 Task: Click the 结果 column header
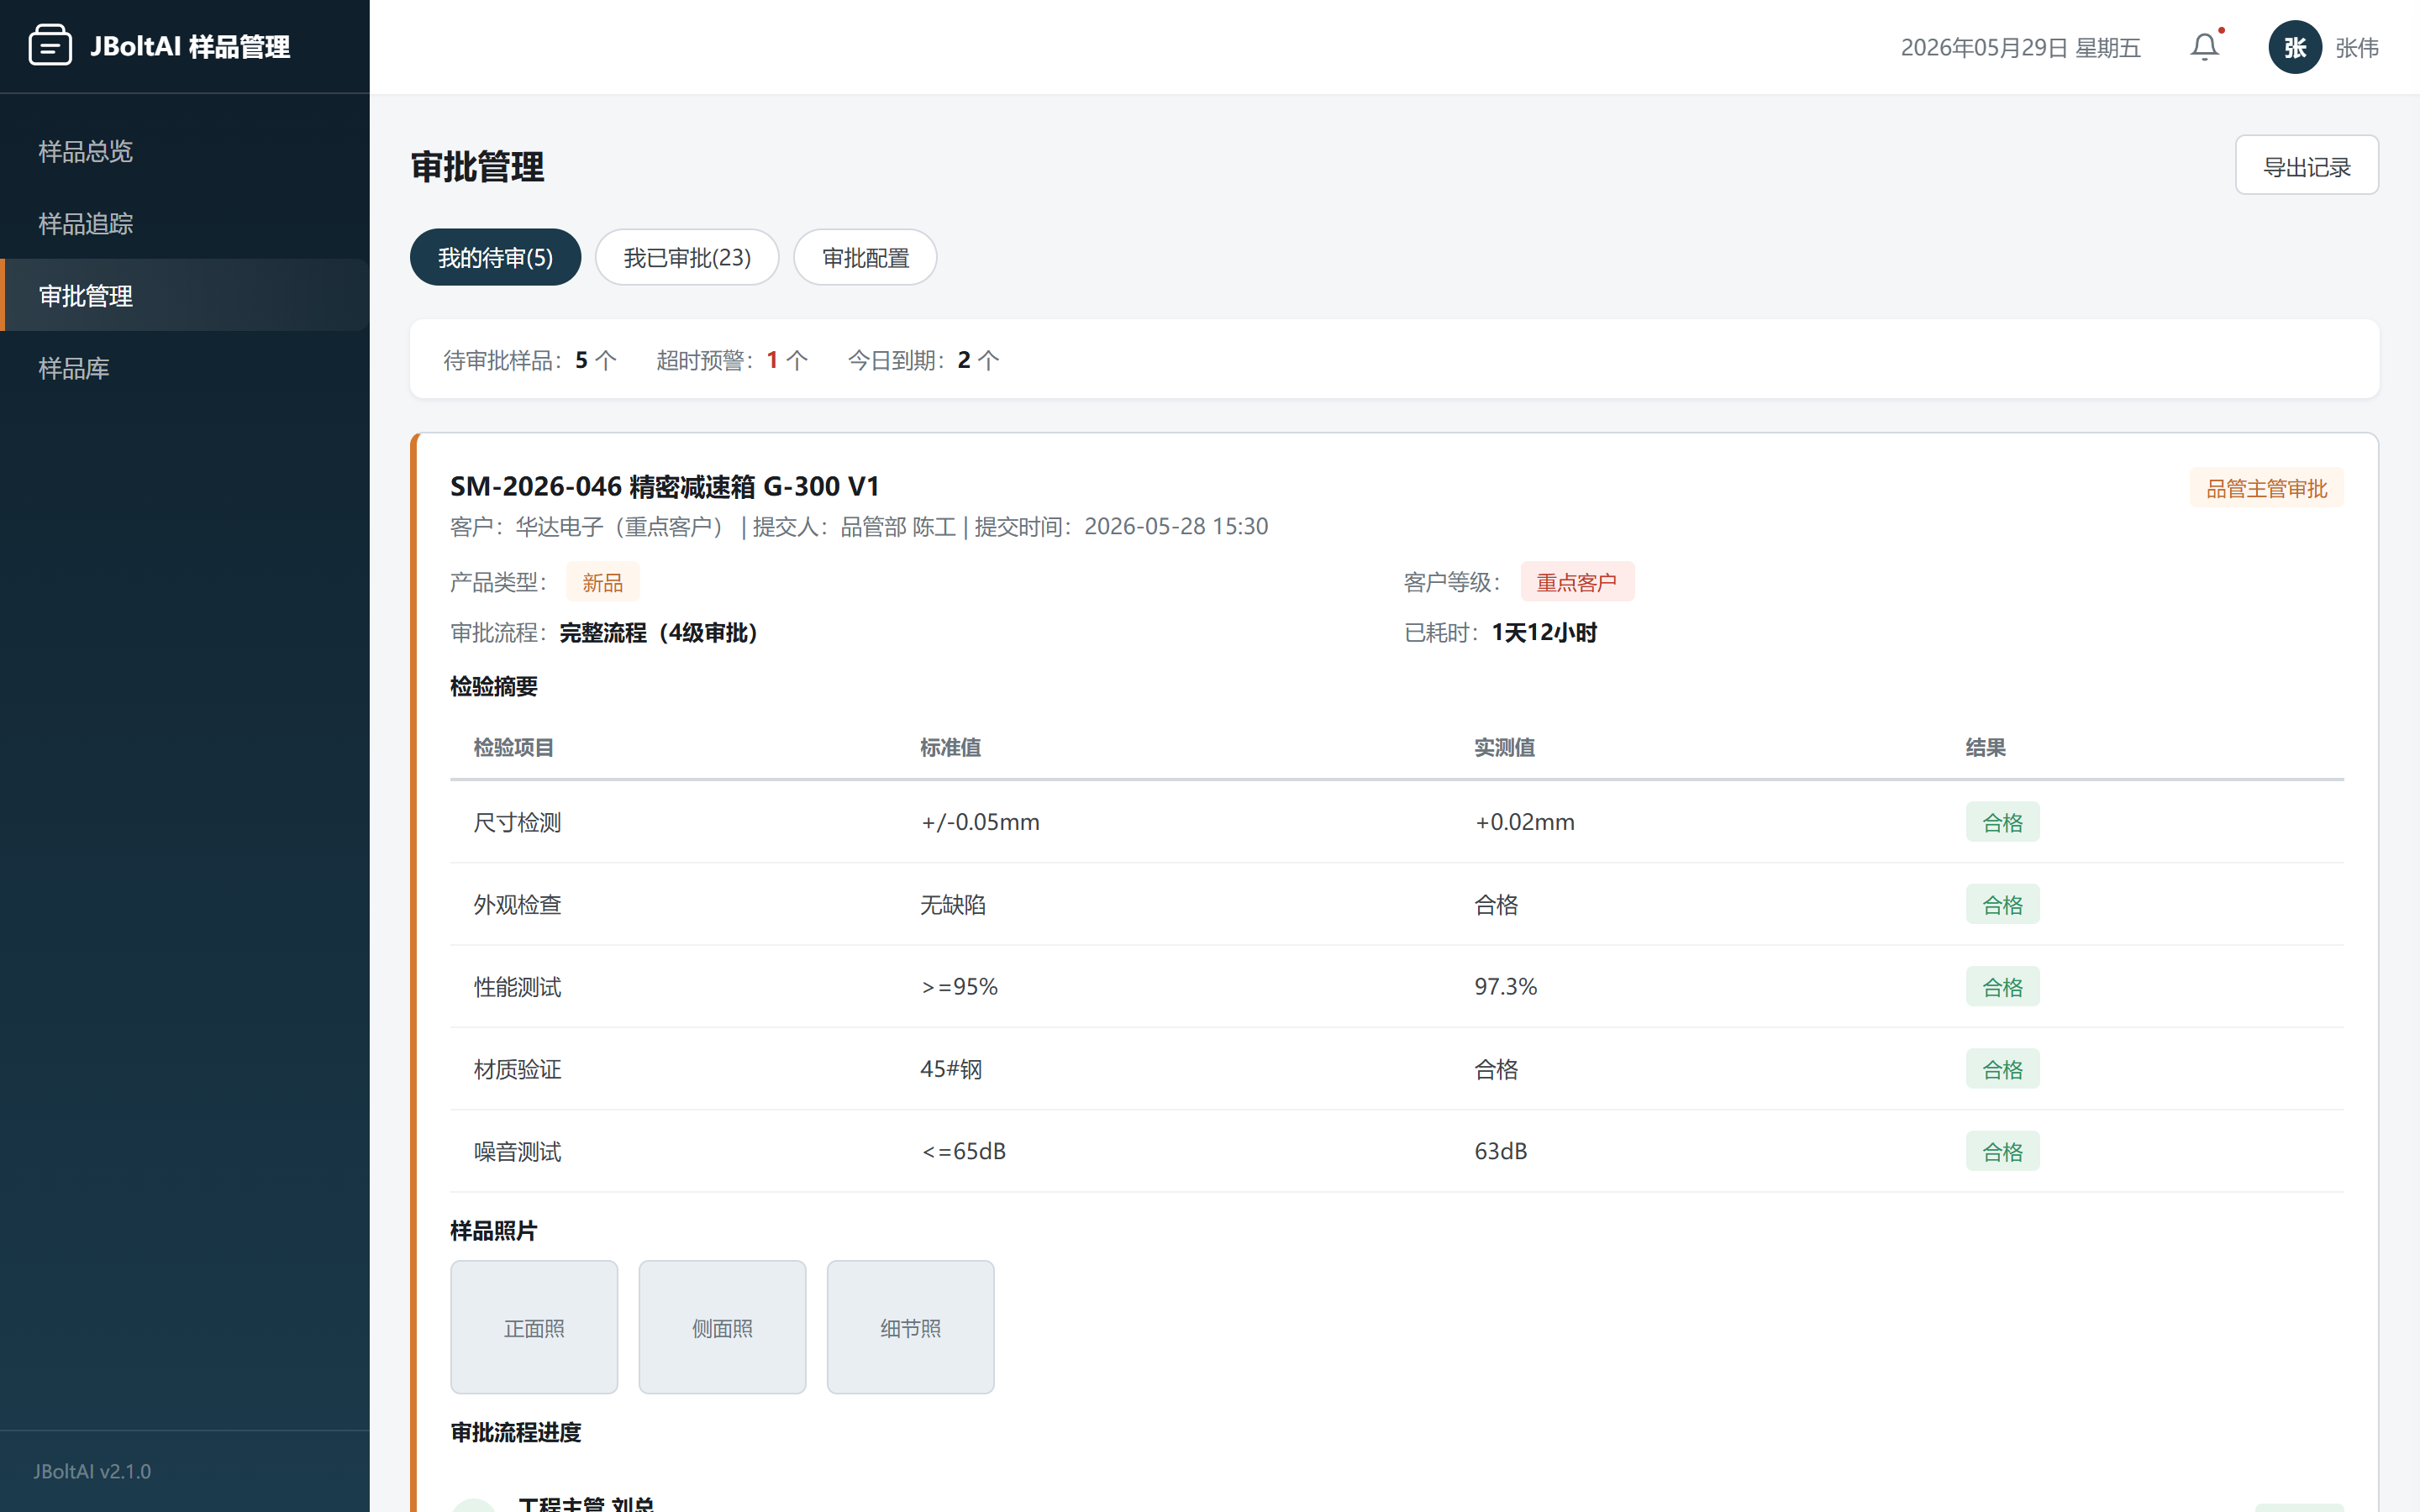point(1985,747)
